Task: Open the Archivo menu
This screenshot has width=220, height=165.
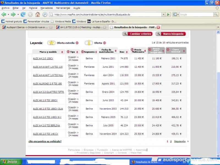Action: coord(5,8)
